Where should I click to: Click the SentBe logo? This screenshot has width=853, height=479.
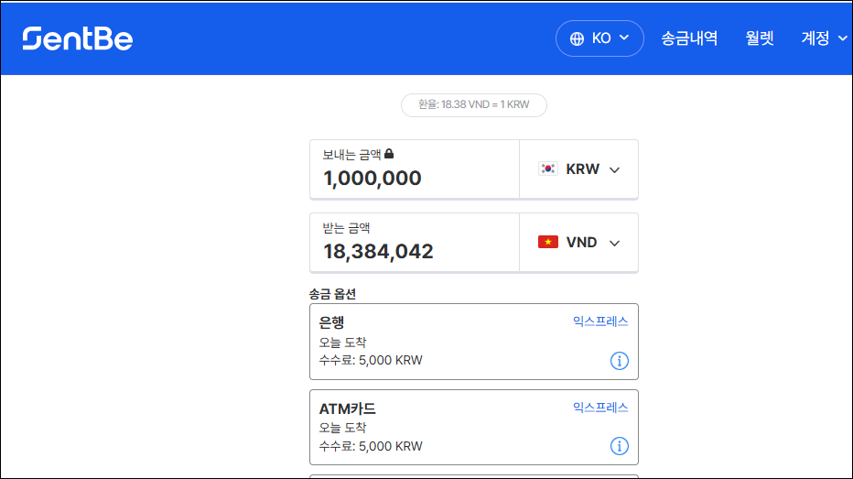click(x=78, y=38)
